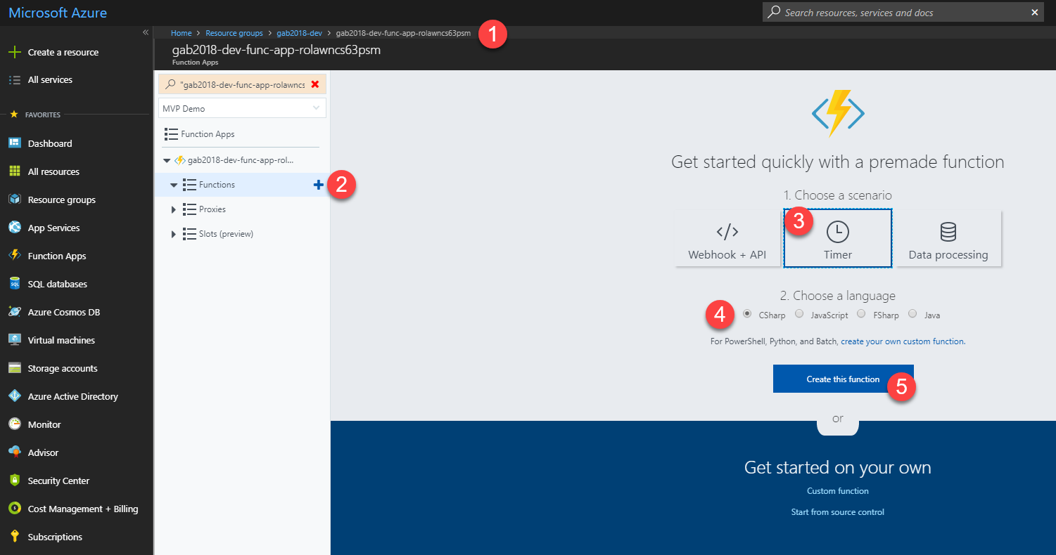Image resolution: width=1056 pixels, height=555 pixels.
Task: Click the Virtual machines monitor icon
Action: point(14,340)
